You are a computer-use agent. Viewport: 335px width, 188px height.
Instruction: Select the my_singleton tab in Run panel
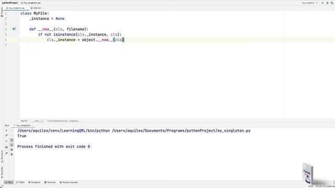[x=23, y=125]
